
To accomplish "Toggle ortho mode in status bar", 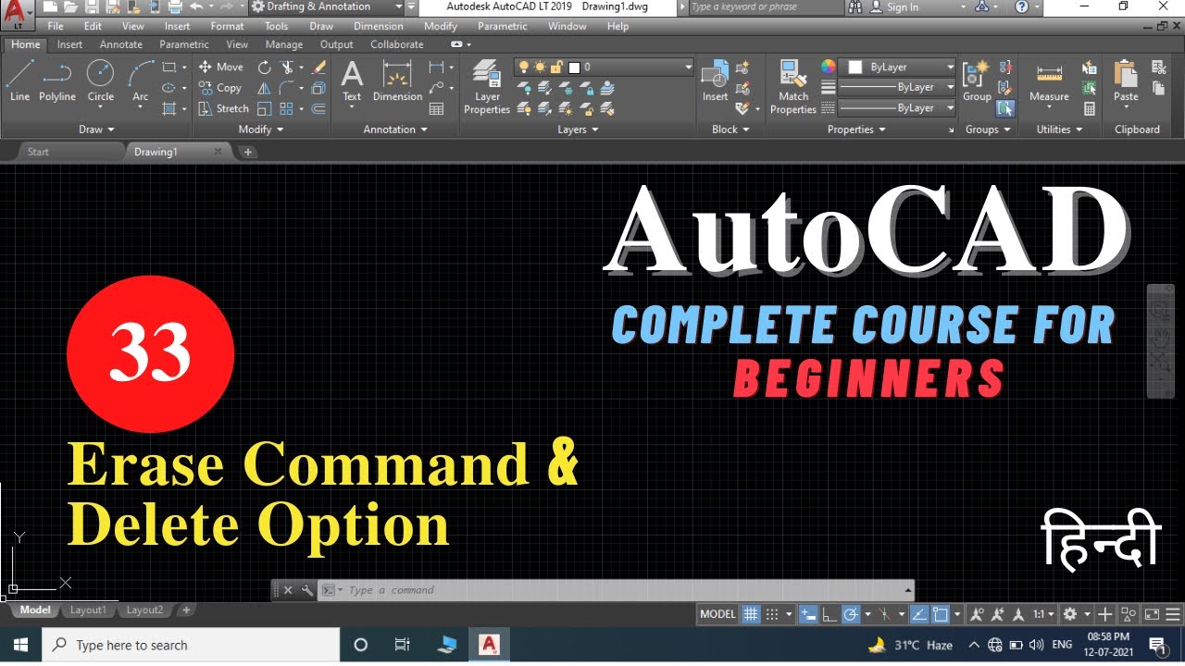I will [829, 614].
